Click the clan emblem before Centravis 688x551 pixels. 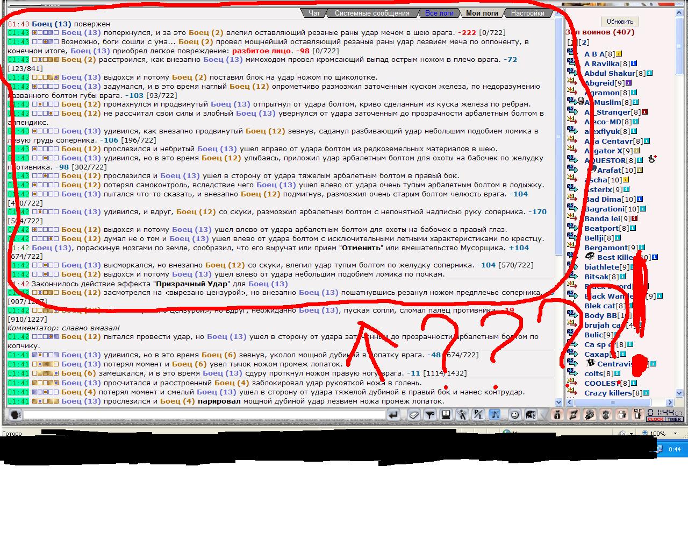click(x=591, y=363)
